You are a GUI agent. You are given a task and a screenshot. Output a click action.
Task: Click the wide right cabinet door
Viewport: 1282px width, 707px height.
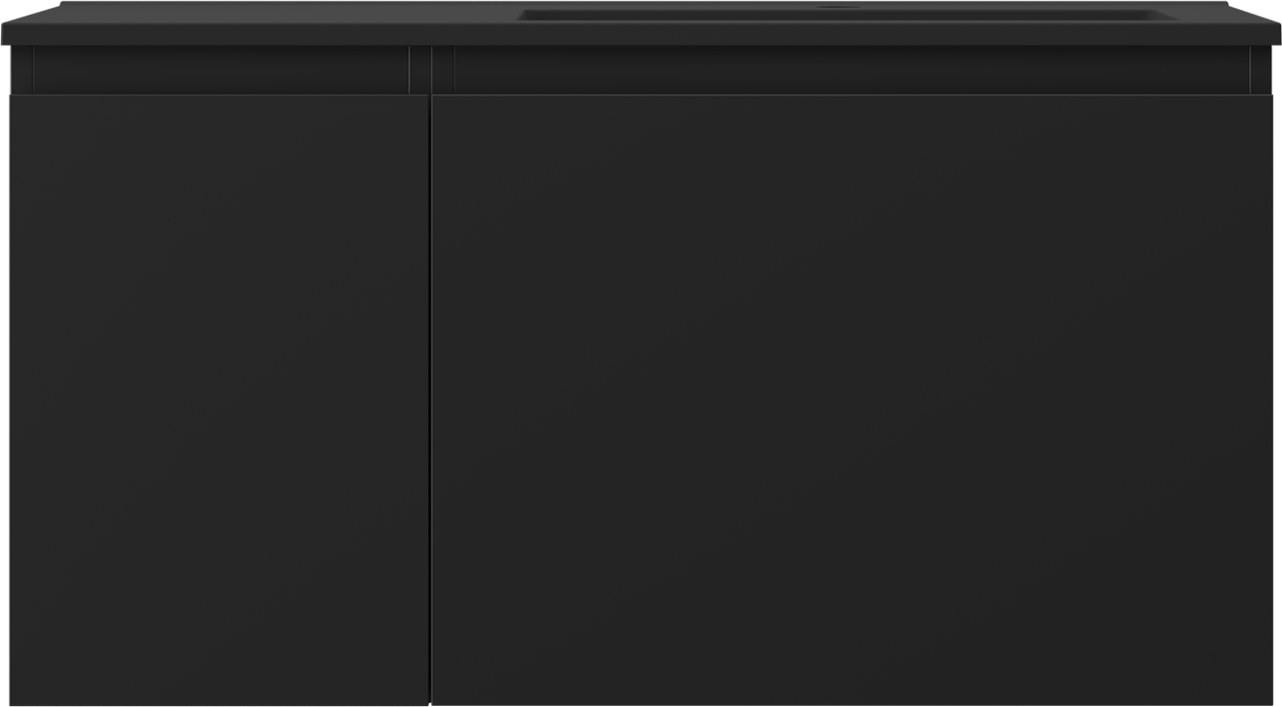click(853, 400)
